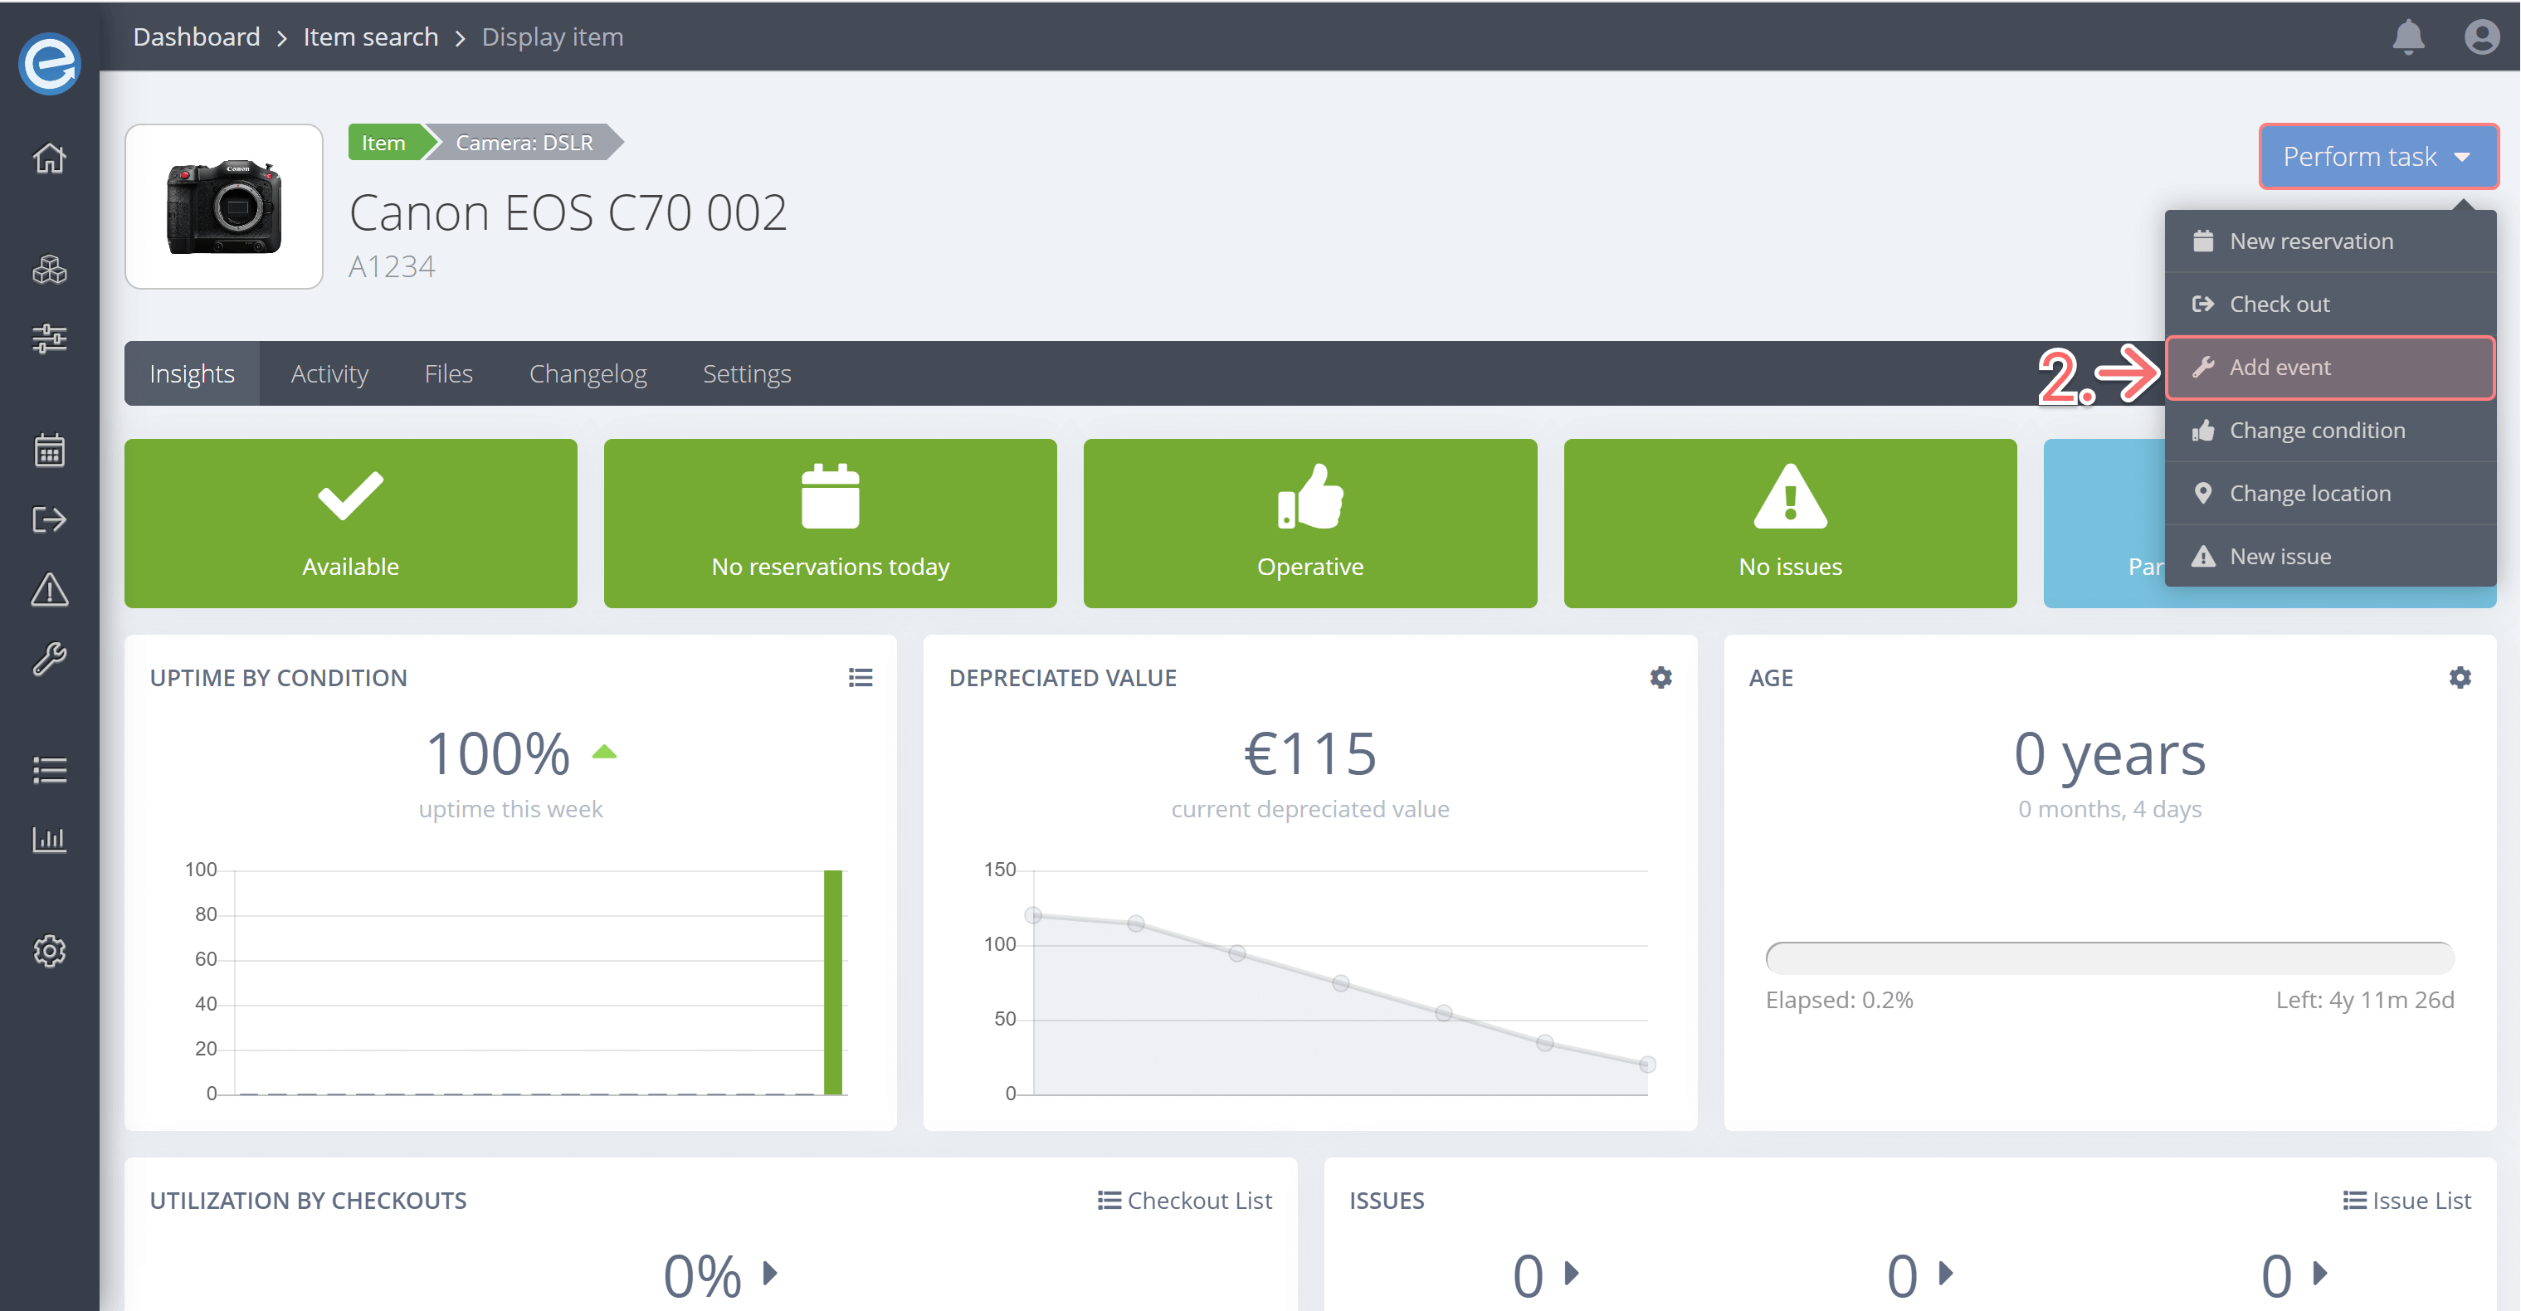Click the Camera: DSLR category tag
Screen dimensions: 2521x1311
(x=524, y=143)
